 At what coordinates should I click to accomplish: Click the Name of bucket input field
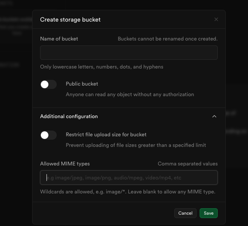click(x=129, y=53)
